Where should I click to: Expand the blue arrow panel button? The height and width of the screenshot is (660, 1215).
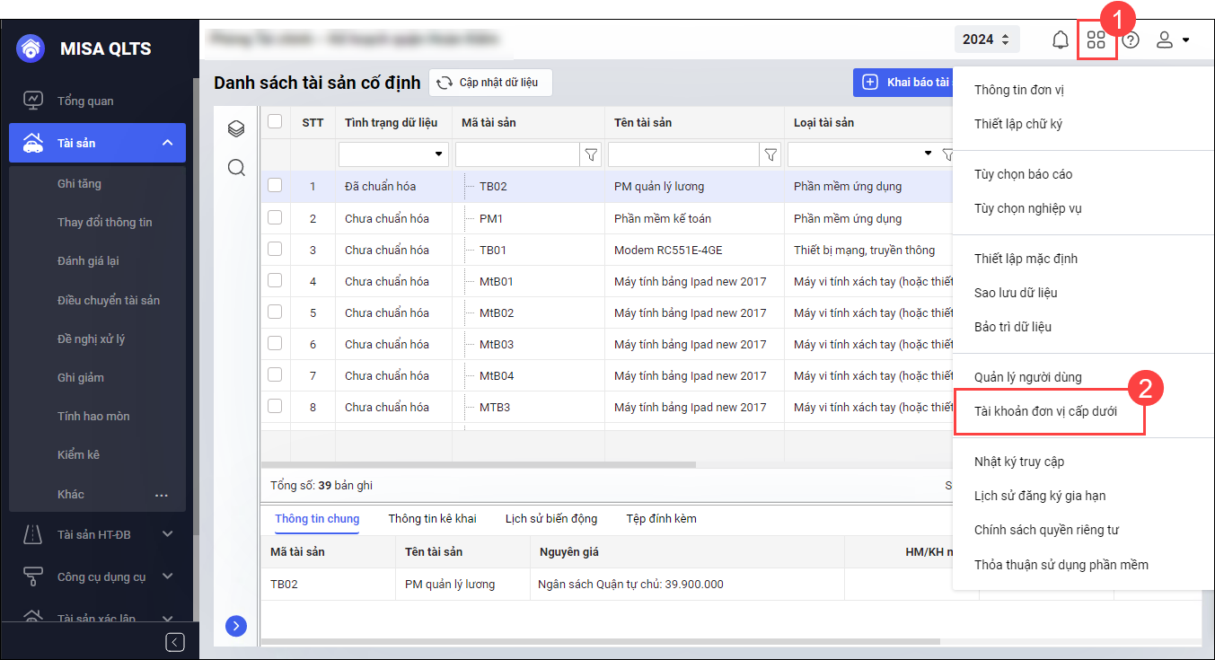click(x=236, y=626)
